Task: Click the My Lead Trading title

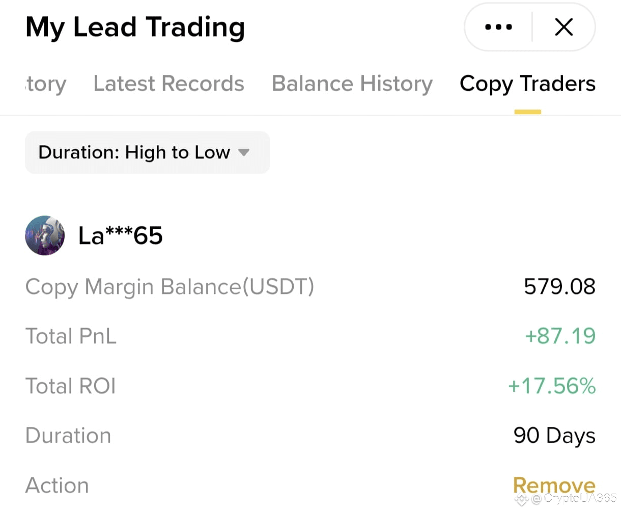Action: 135,27
